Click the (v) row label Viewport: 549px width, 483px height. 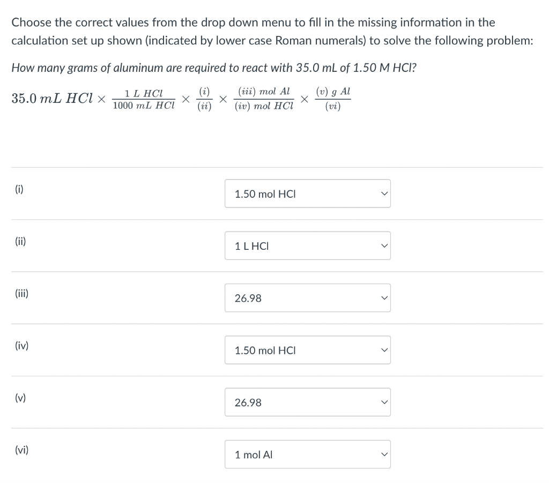click(19, 398)
